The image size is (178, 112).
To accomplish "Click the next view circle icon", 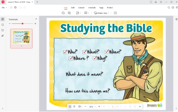I will (135, 107).
